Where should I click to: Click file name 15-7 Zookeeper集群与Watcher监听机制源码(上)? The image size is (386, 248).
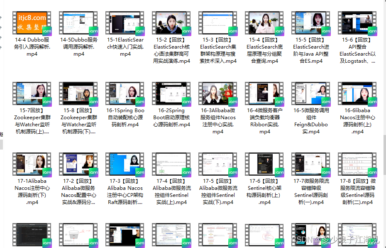[32, 121]
